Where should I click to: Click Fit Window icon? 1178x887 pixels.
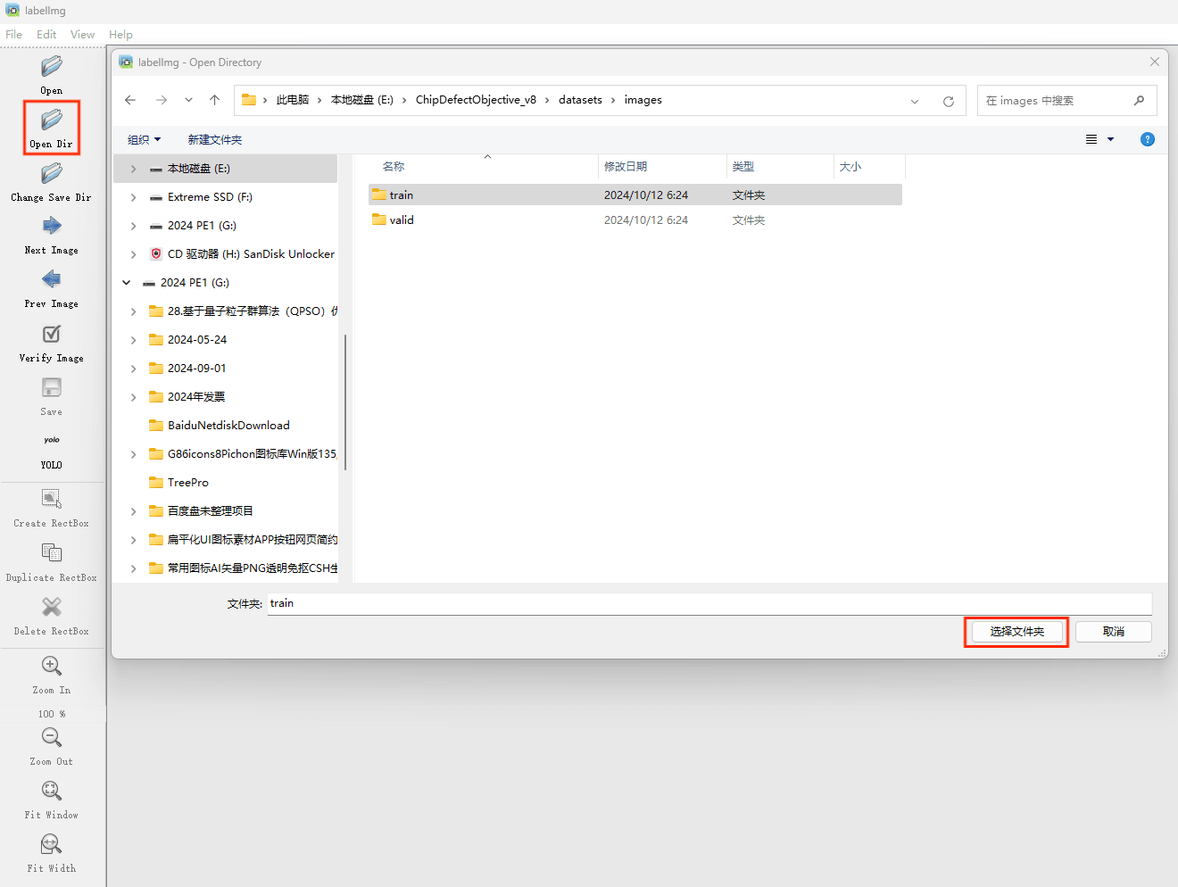click(x=52, y=792)
